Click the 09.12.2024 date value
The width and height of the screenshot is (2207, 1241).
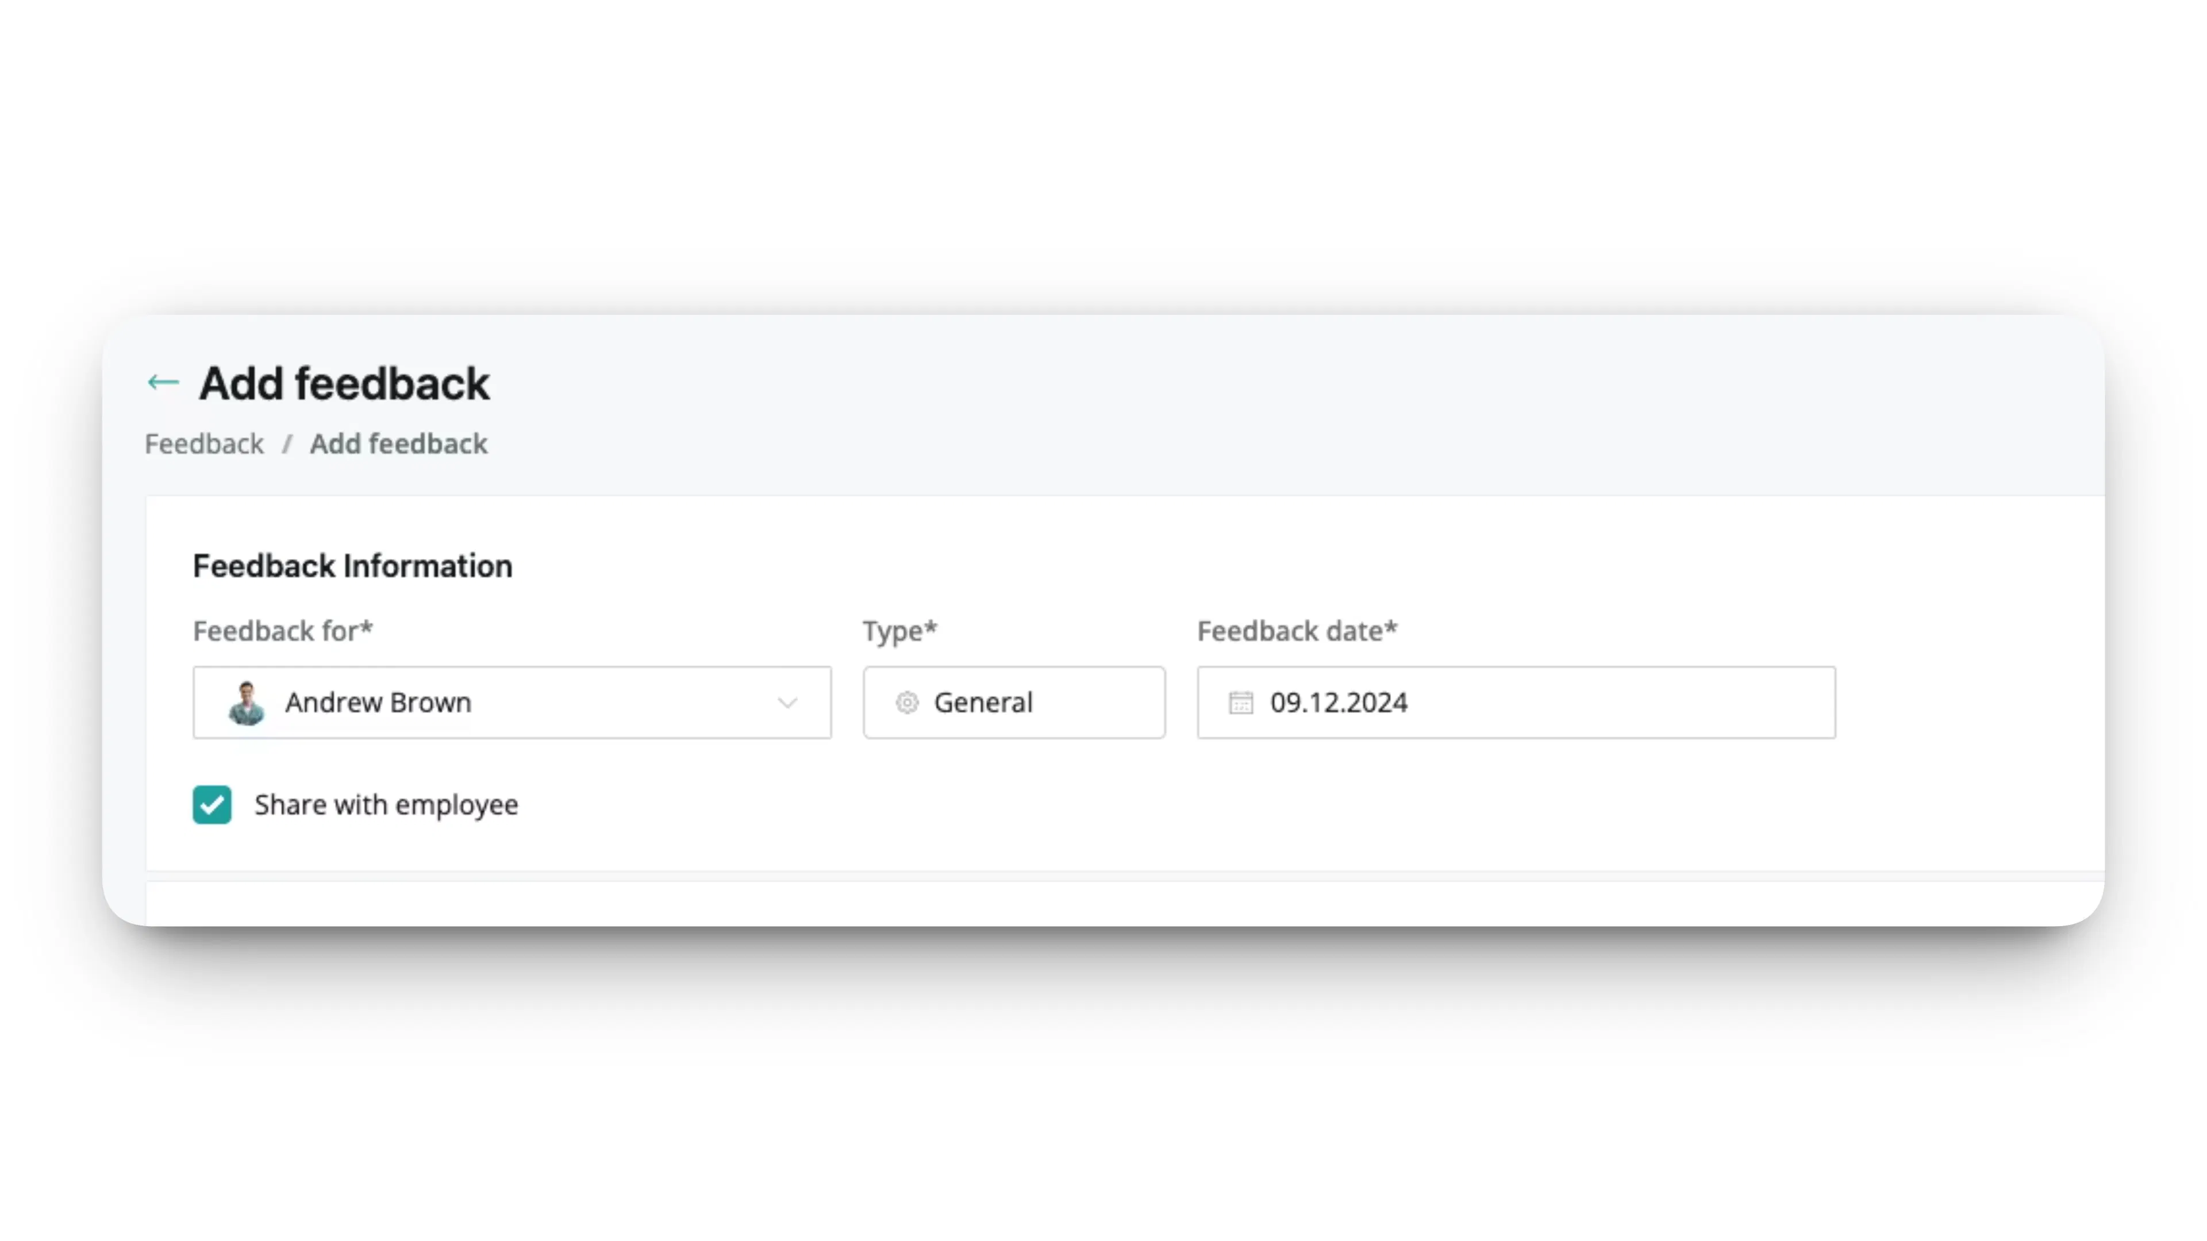pos(1338,703)
